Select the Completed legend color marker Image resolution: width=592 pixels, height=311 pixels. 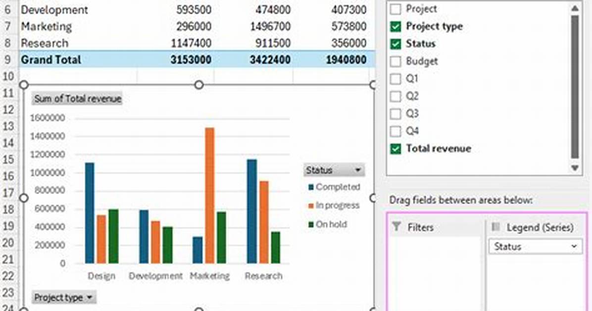coord(311,187)
